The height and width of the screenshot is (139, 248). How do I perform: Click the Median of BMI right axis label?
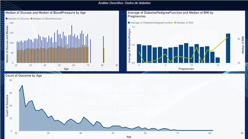243,45
